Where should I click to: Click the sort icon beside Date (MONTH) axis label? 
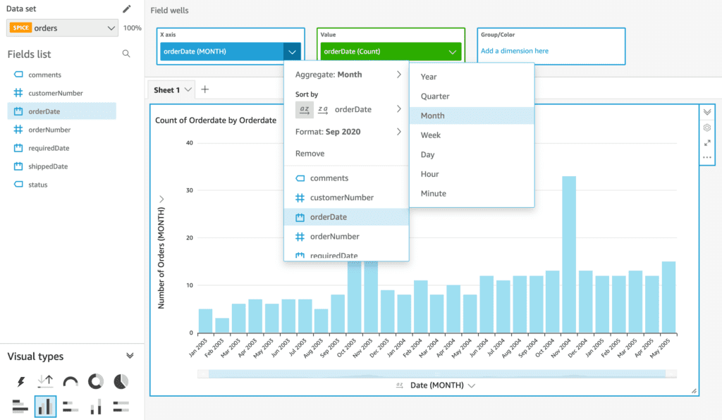pos(399,385)
